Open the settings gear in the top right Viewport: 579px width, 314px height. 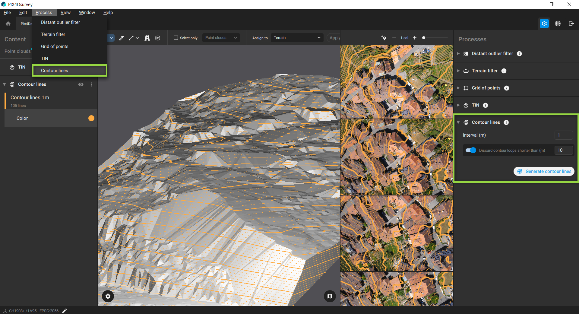(x=544, y=23)
